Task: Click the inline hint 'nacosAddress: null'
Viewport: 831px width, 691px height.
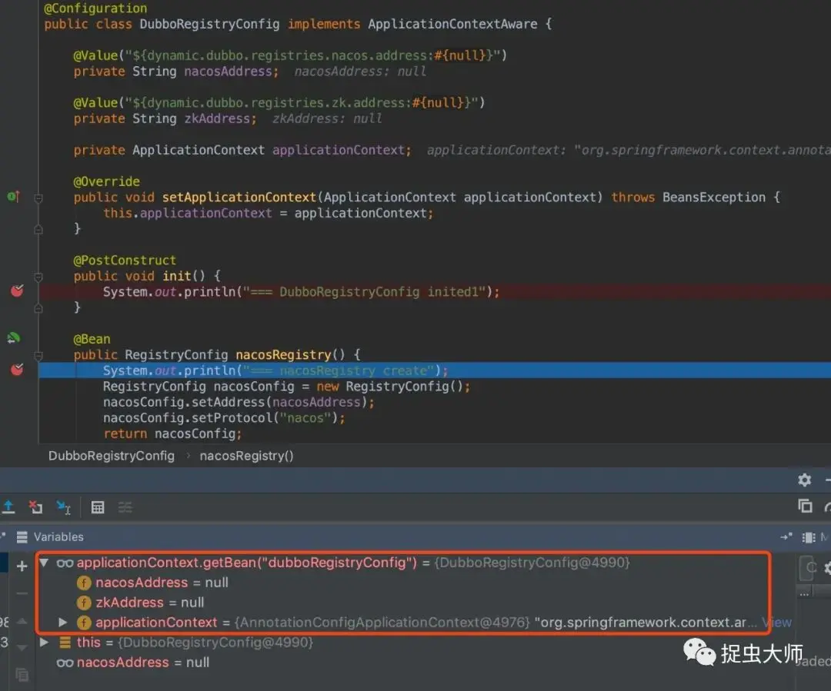Action: click(360, 71)
